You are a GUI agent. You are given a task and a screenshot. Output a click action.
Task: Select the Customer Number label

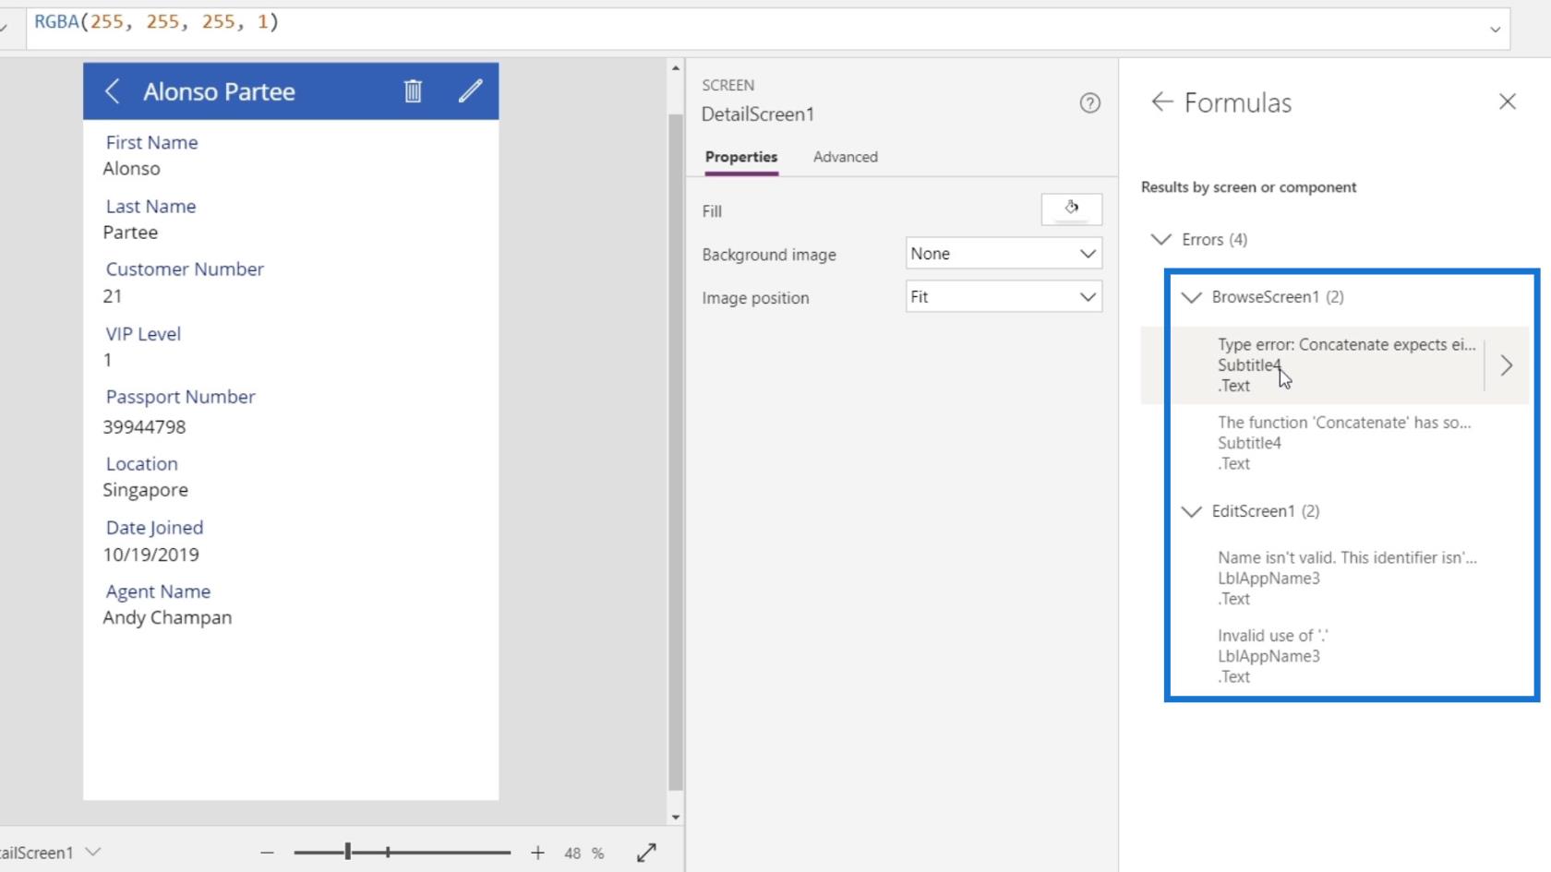click(185, 269)
